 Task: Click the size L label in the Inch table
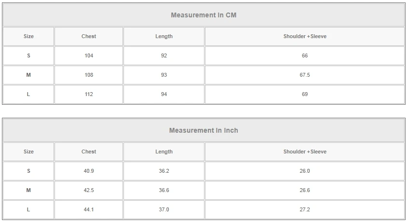(28, 209)
